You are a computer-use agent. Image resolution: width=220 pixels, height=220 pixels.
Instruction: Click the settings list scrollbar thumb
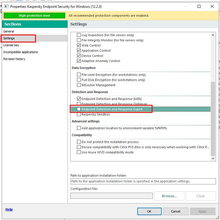[x=213, y=119]
